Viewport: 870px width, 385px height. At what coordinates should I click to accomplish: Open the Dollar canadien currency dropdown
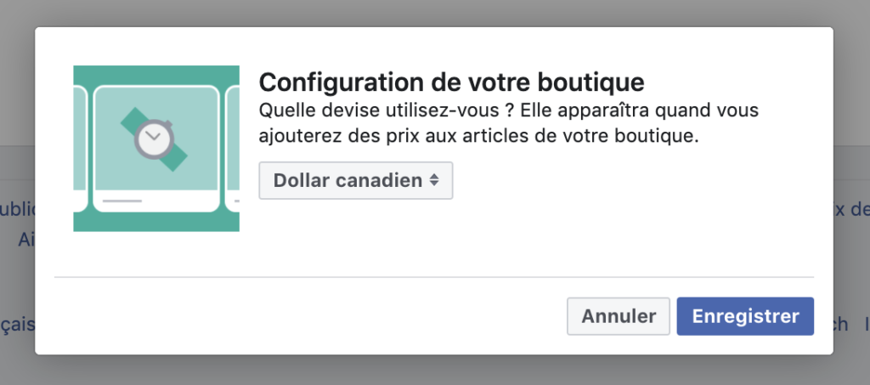click(x=355, y=180)
